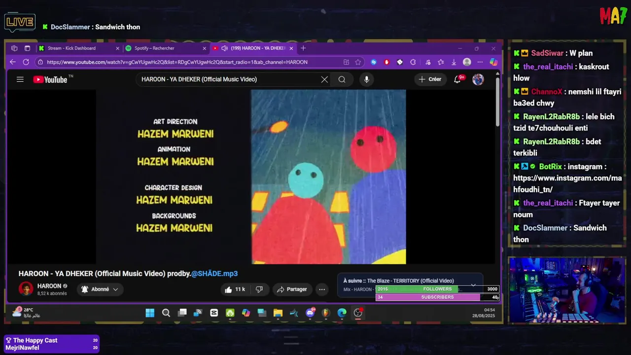Open the Instagram link in chat
631x355 pixels.
[x=567, y=184]
